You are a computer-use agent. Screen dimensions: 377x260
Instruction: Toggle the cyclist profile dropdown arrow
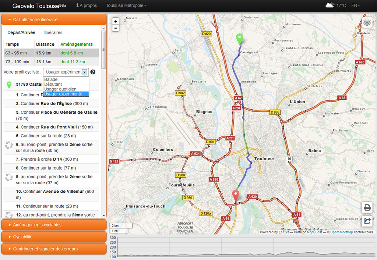pos(84,72)
